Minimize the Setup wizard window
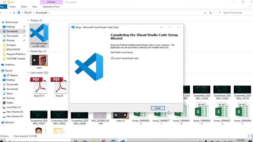 pos(161,27)
